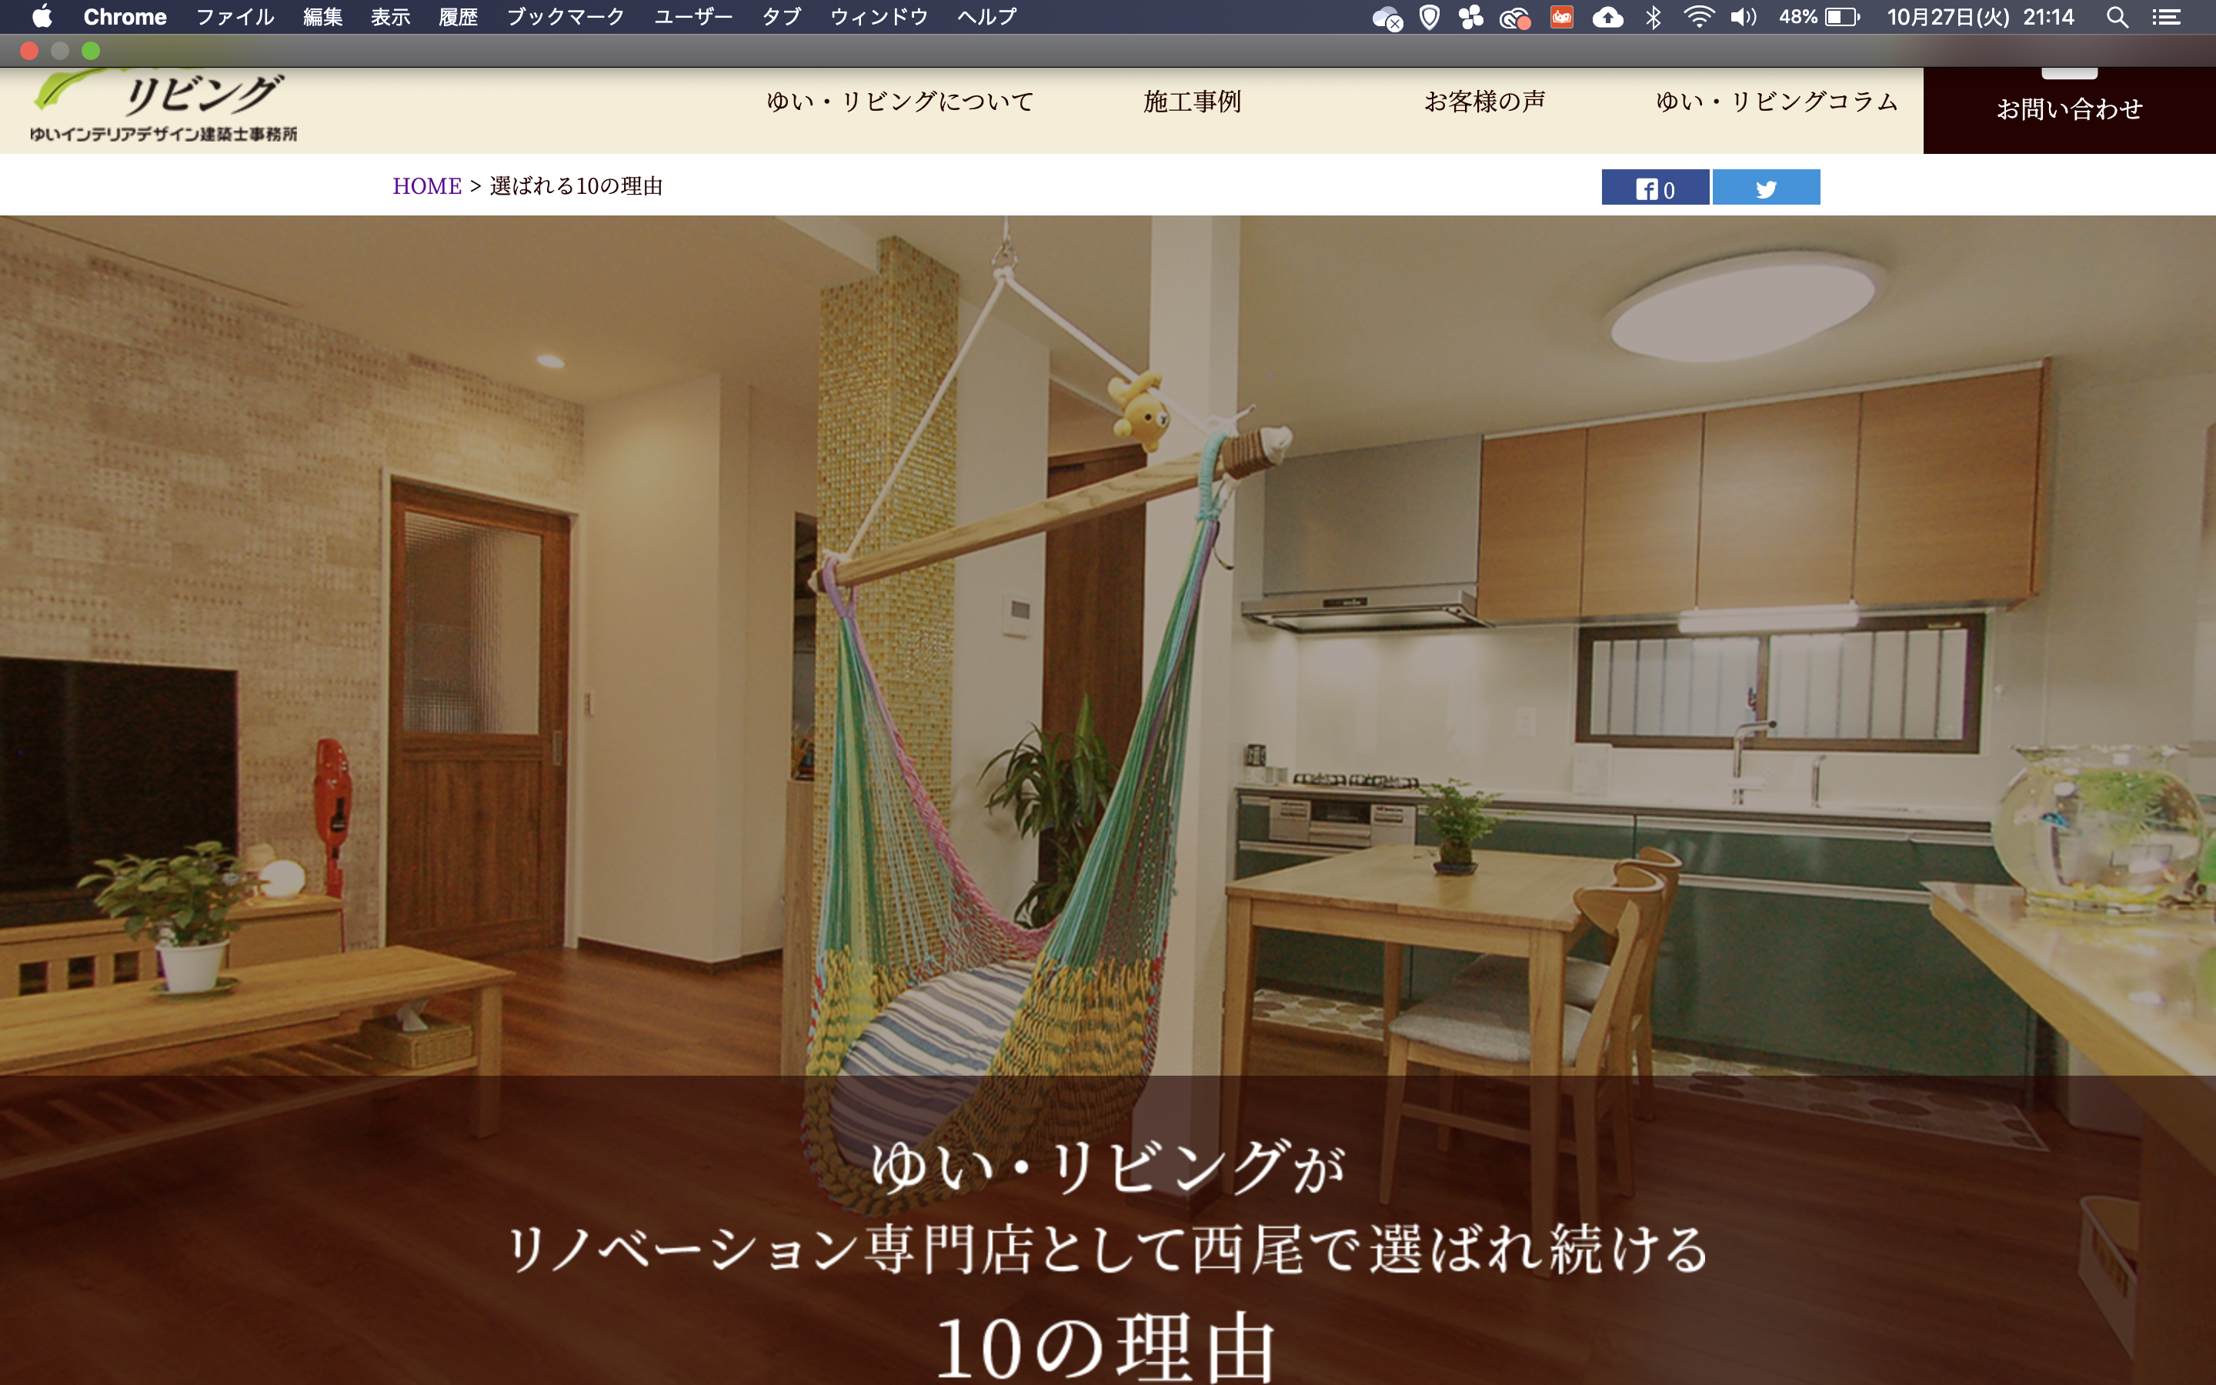Open the タブ menu
This screenshot has height=1385, width=2216.
[781, 16]
